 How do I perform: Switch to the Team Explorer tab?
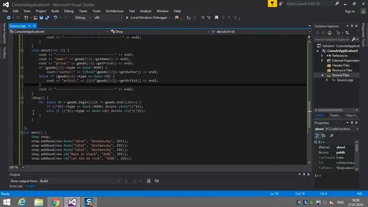coord(335,115)
